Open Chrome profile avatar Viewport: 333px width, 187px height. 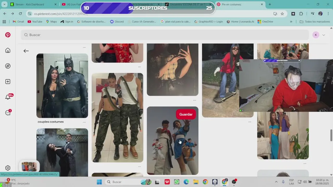click(320, 14)
